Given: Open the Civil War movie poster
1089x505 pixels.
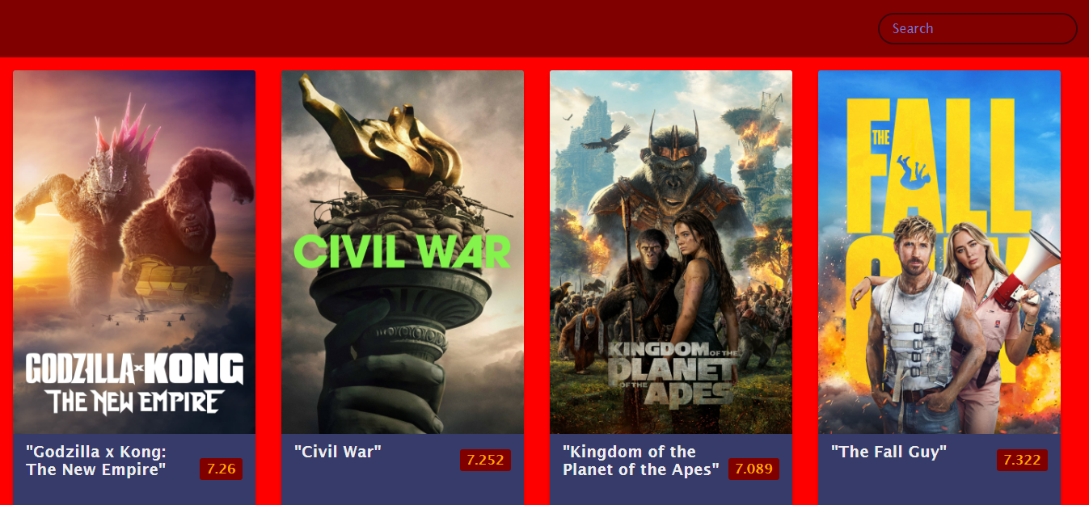Looking at the screenshot, I should (403, 252).
